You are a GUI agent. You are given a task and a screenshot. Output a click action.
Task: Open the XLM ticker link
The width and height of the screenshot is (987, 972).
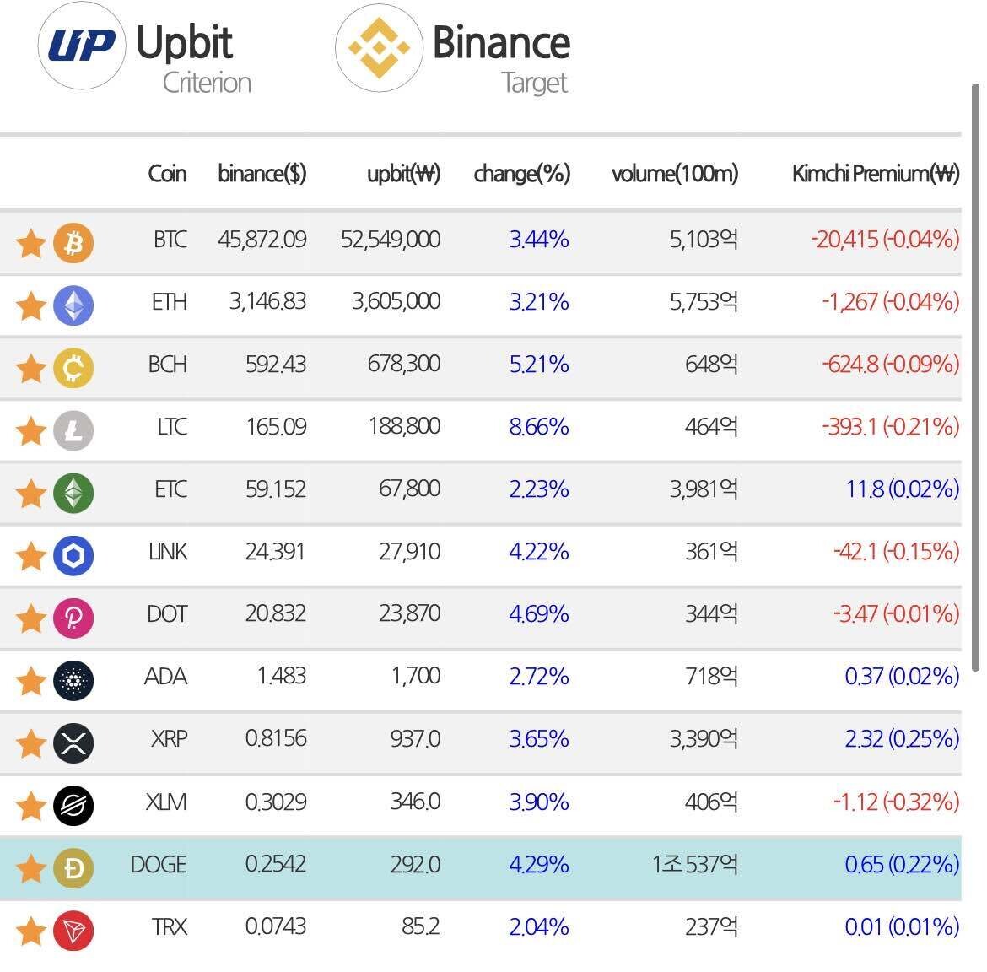click(x=166, y=802)
